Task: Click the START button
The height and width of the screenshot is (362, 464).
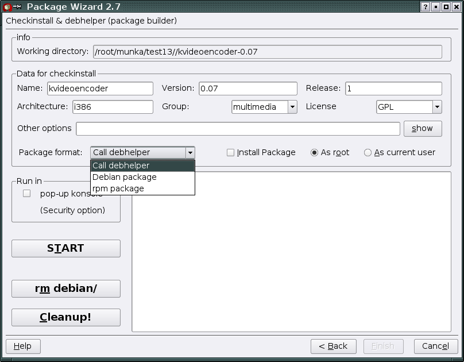Action: coord(66,248)
